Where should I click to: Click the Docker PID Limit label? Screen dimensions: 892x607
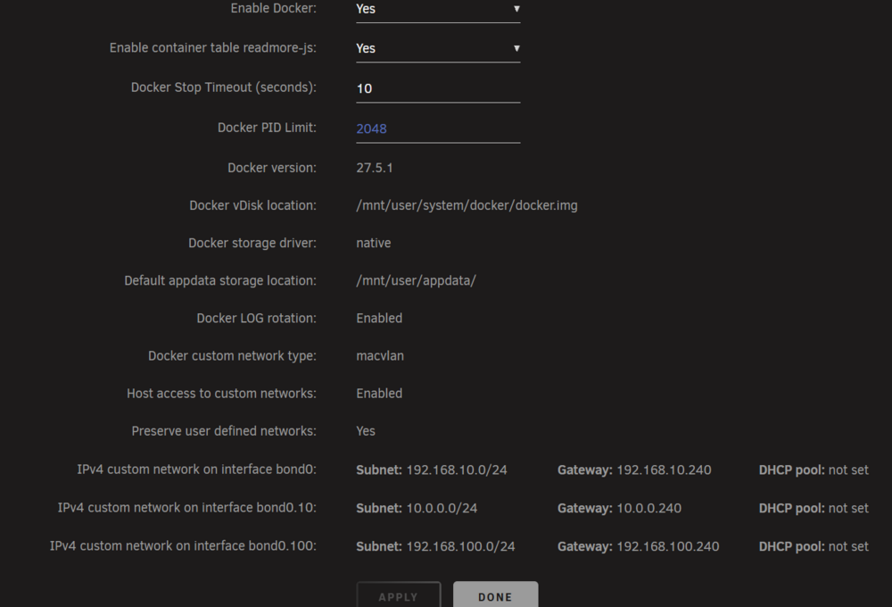pyautogui.click(x=267, y=128)
